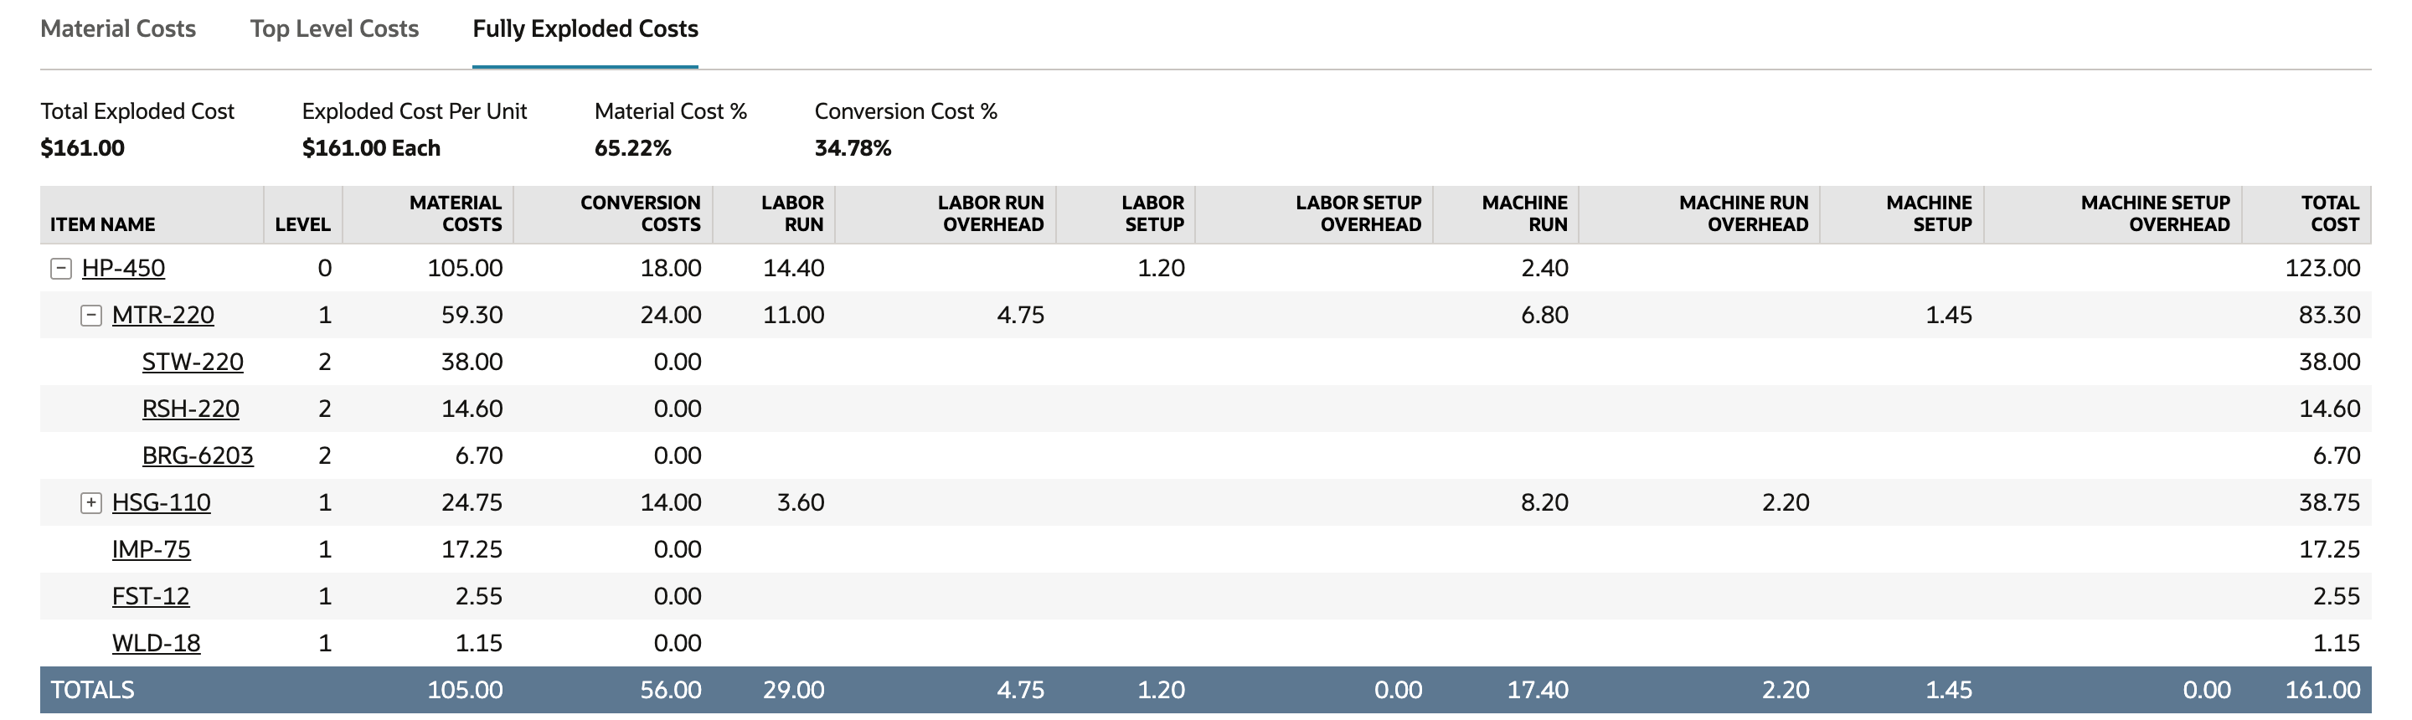The height and width of the screenshot is (720, 2412).
Task: Open the RSH-220 item link
Action: pyautogui.click(x=190, y=409)
